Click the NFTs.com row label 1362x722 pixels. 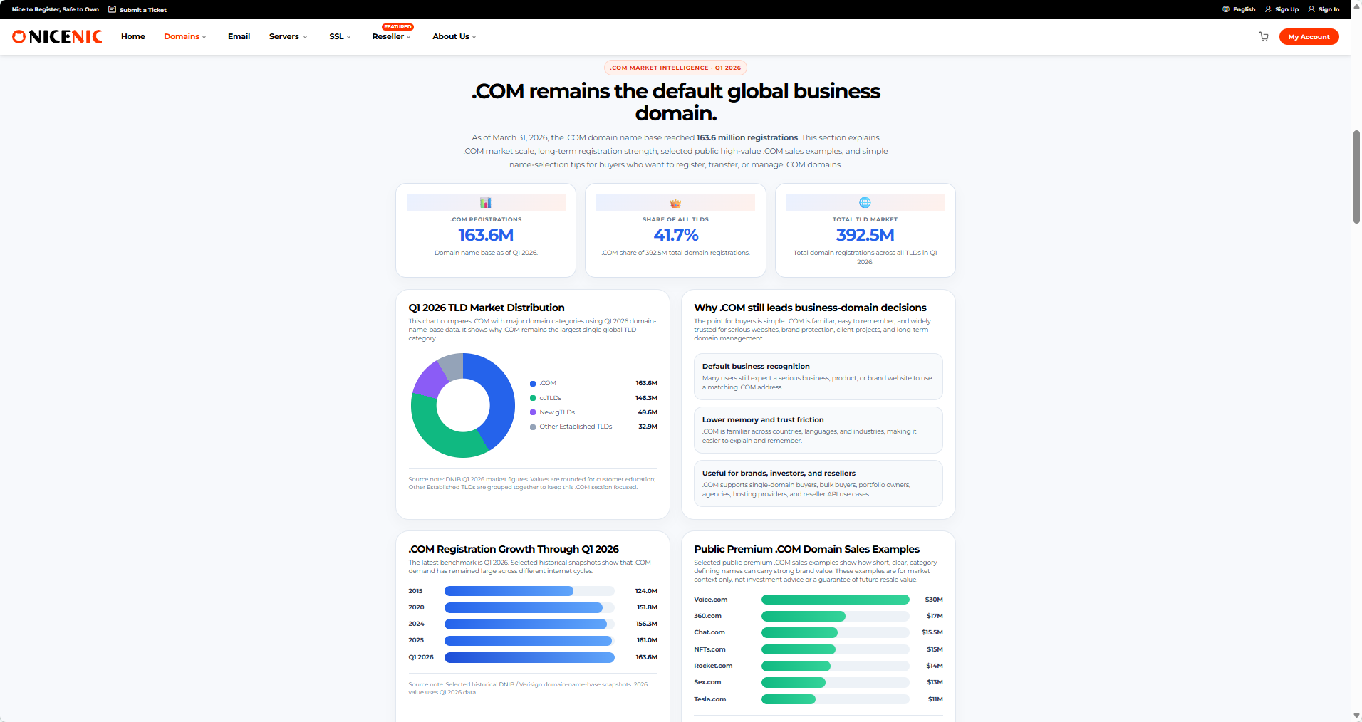coord(709,649)
